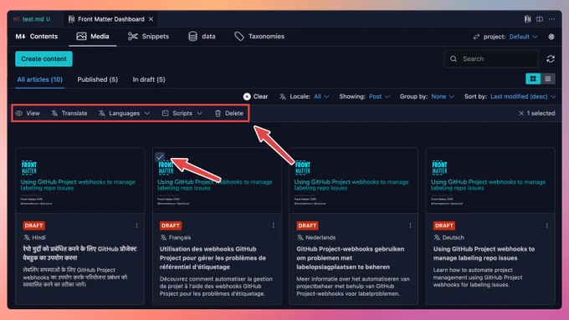569x320 pixels.
Task: Click the Français locale translate icon
Action: tap(163, 238)
